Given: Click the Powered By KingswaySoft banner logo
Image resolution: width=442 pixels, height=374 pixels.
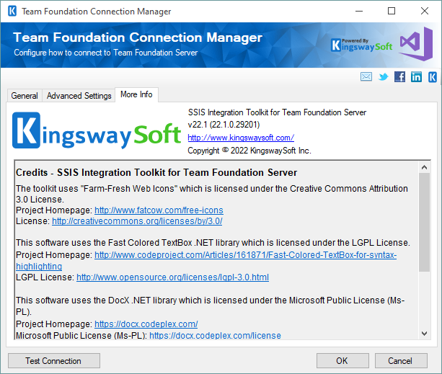Looking at the screenshot, I should click(x=361, y=45).
